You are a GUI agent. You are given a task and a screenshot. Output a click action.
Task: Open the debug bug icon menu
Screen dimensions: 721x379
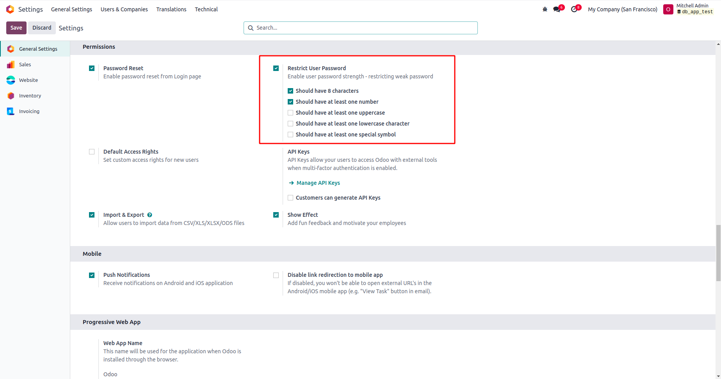pos(545,9)
